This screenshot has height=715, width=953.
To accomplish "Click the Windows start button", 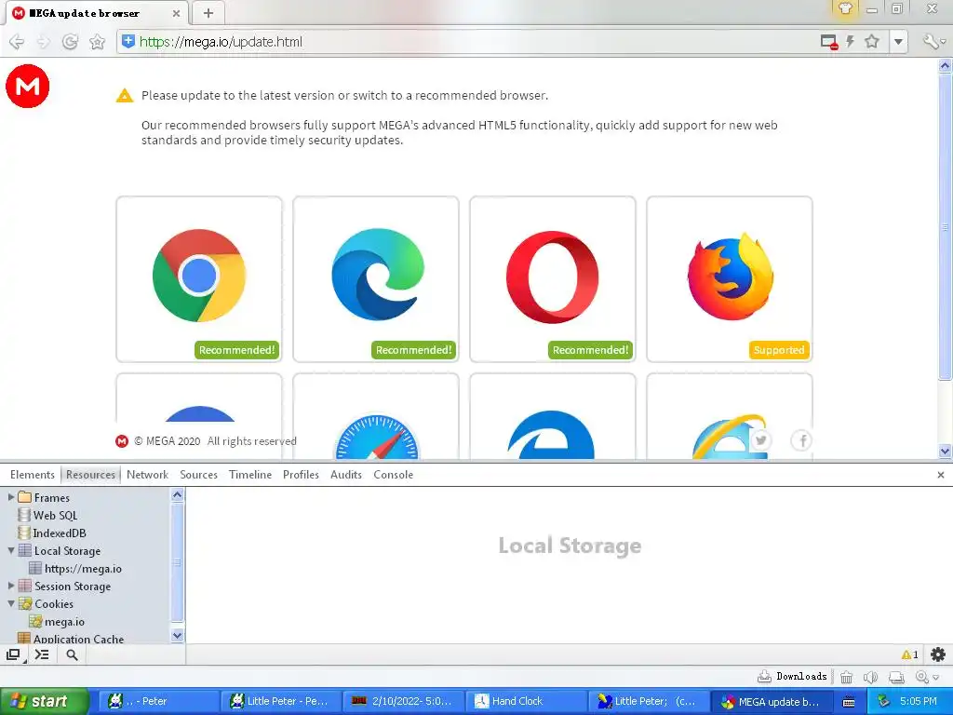I will 44,702.
